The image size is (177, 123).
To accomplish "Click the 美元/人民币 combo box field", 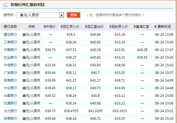I will pyautogui.click(x=40, y=15).
